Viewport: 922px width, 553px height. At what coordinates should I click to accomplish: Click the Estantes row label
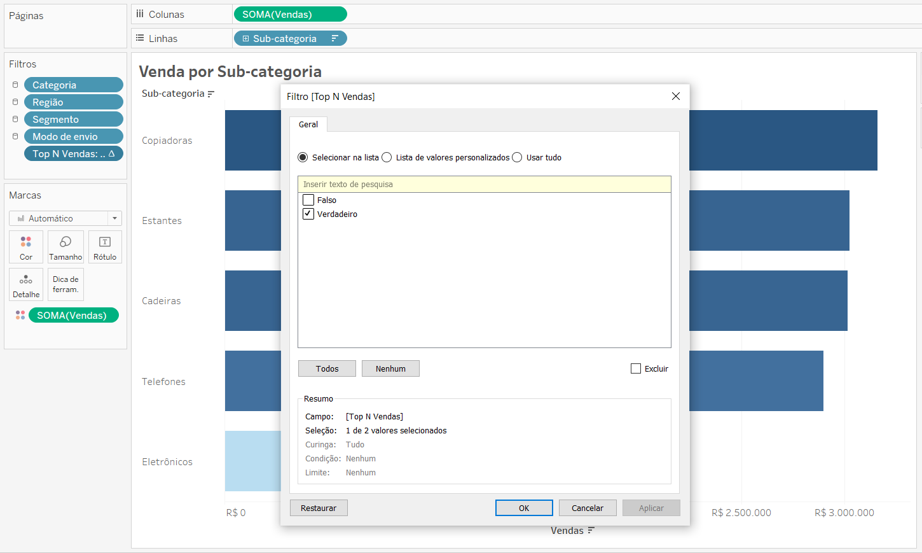pos(162,221)
